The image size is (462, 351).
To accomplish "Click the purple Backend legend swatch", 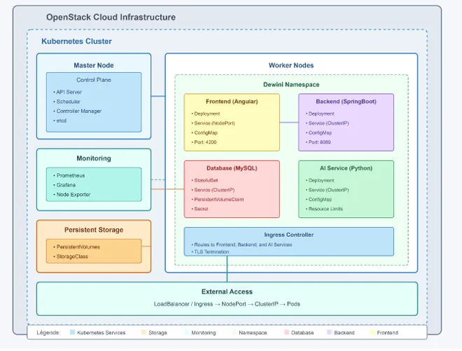I will pyautogui.click(x=330, y=332).
